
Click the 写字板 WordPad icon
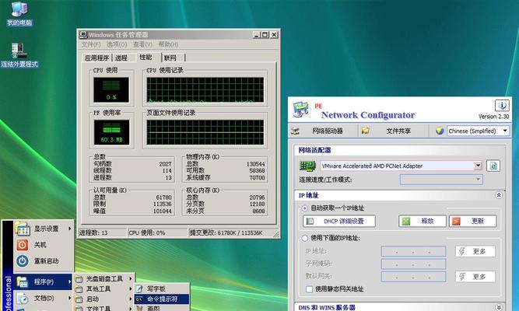coord(140,288)
